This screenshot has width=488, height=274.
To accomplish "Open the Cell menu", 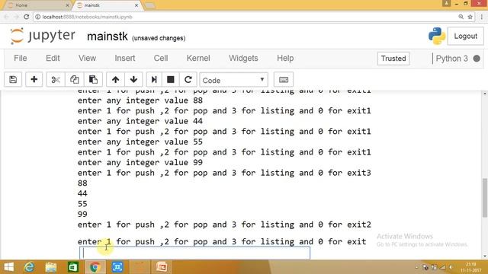I will pos(161,59).
